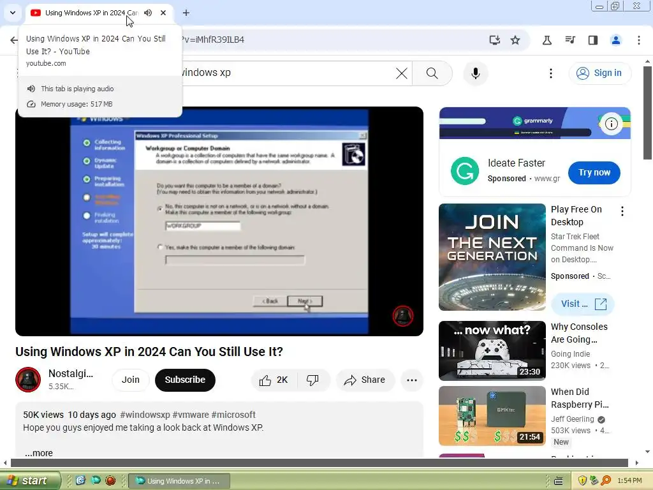Click the scroll right arrow

click(637, 463)
